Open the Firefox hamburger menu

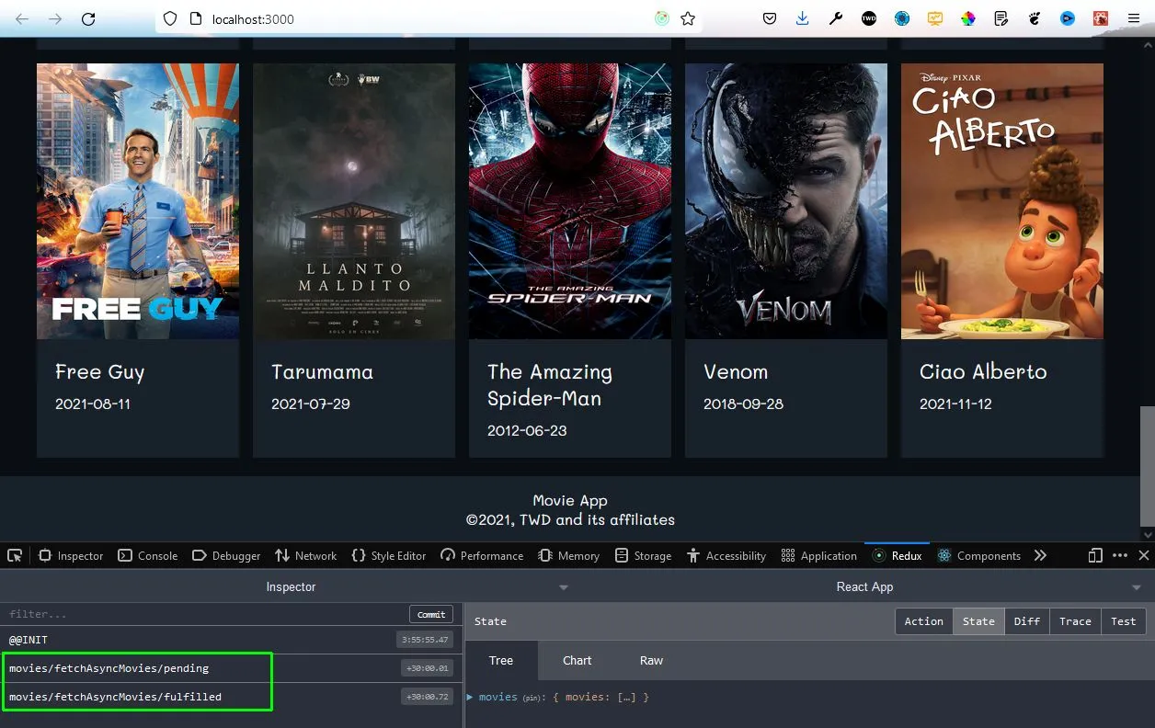point(1134,18)
